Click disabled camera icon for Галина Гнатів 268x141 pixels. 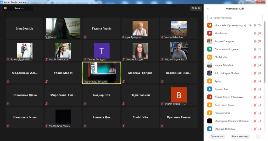point(260,113)
